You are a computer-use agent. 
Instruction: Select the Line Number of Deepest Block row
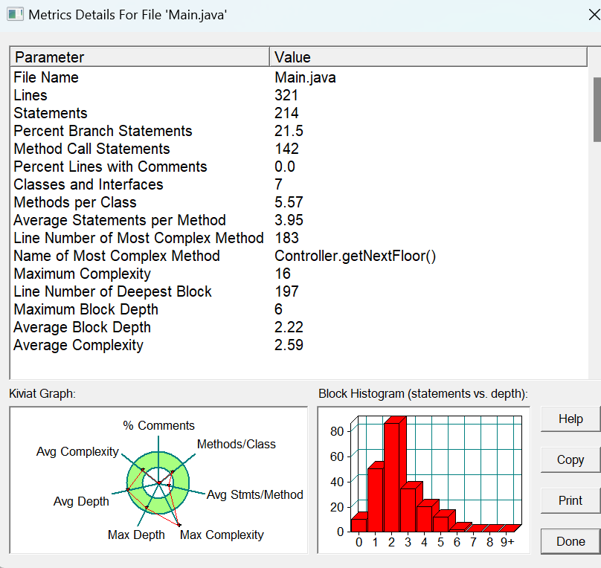click(299, 291)
